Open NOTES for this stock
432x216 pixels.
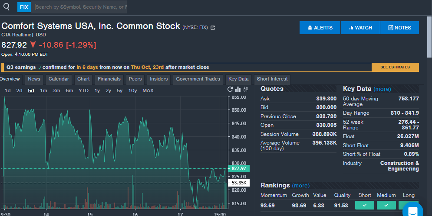coord(399,28)
